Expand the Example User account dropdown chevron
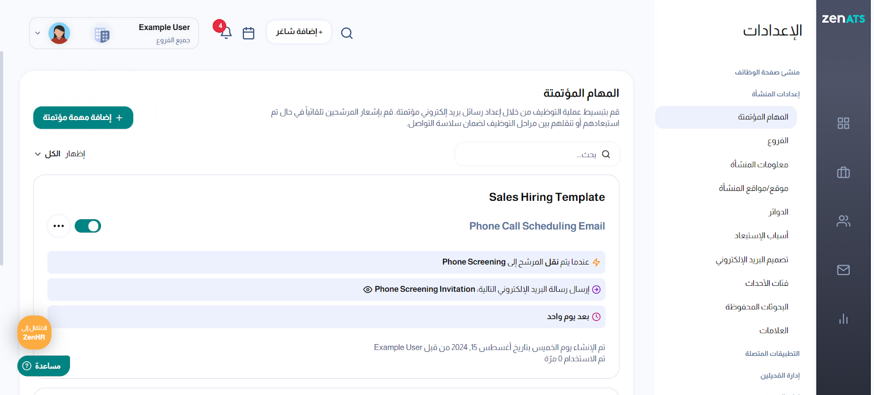The height and width of the screenshot is (395, 874). pos(38,33)
